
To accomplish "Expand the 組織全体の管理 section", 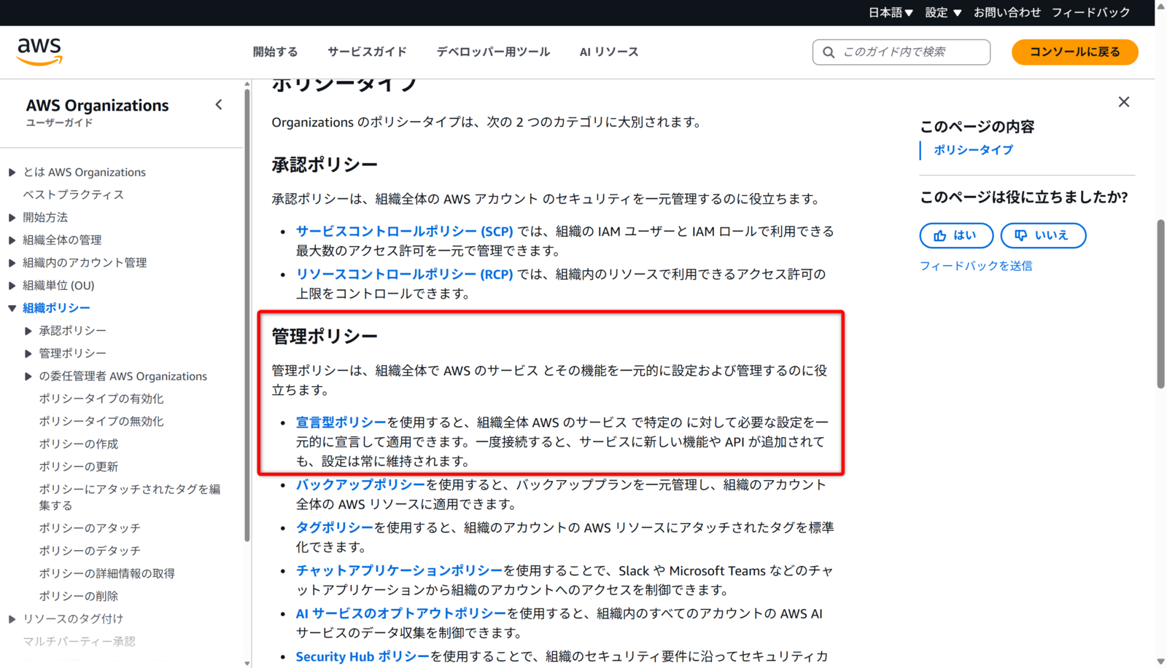I will (12, 240).
